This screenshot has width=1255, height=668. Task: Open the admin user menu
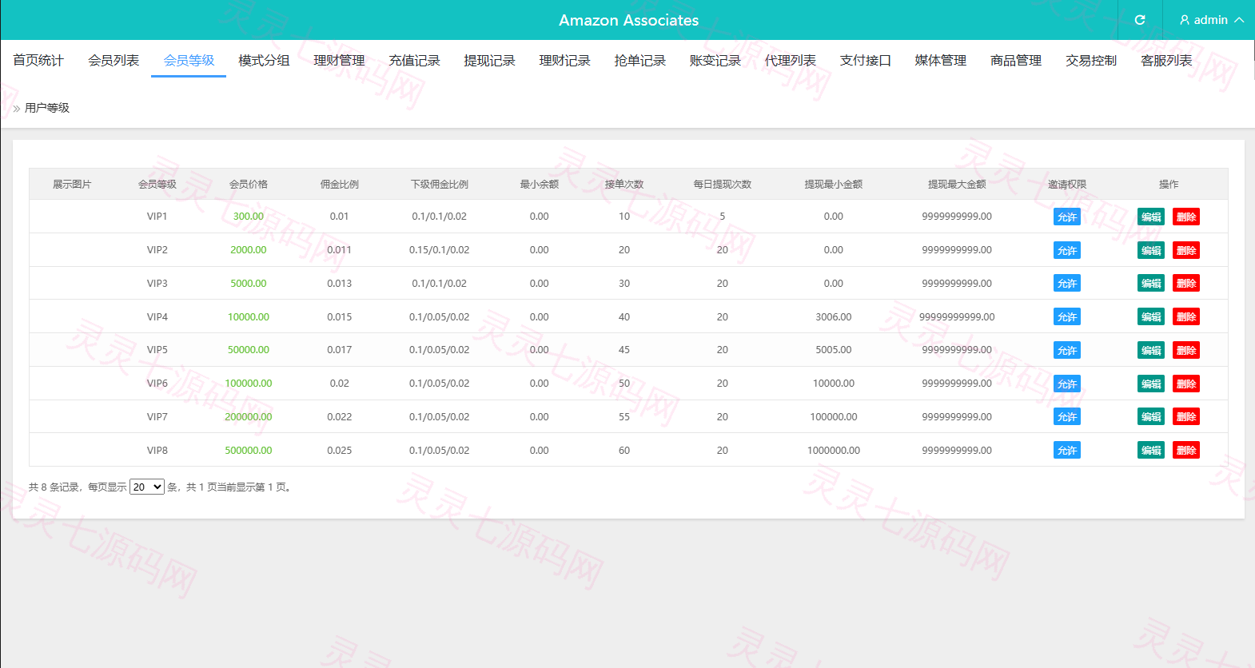point(1211,20)
